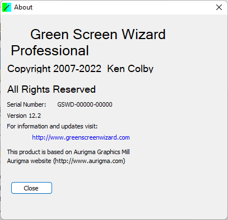Click the Aurigma website line
228x220 pixels.
pyautogui.click(x=66, y=161)
